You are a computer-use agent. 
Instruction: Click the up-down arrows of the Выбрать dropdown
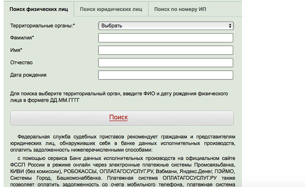[x=230, y=26]
